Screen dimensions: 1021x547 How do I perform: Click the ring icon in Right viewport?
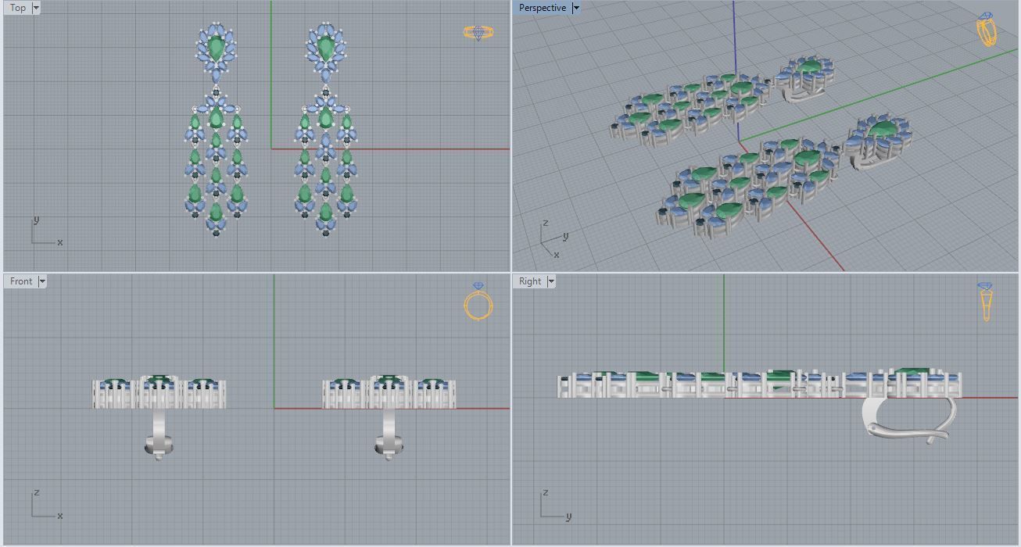click(986, 302)
